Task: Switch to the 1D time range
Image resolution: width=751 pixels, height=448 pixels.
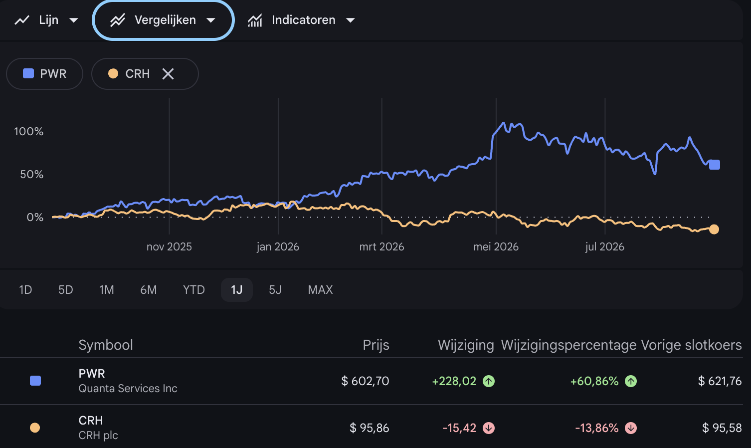Action: click(25, 290)
